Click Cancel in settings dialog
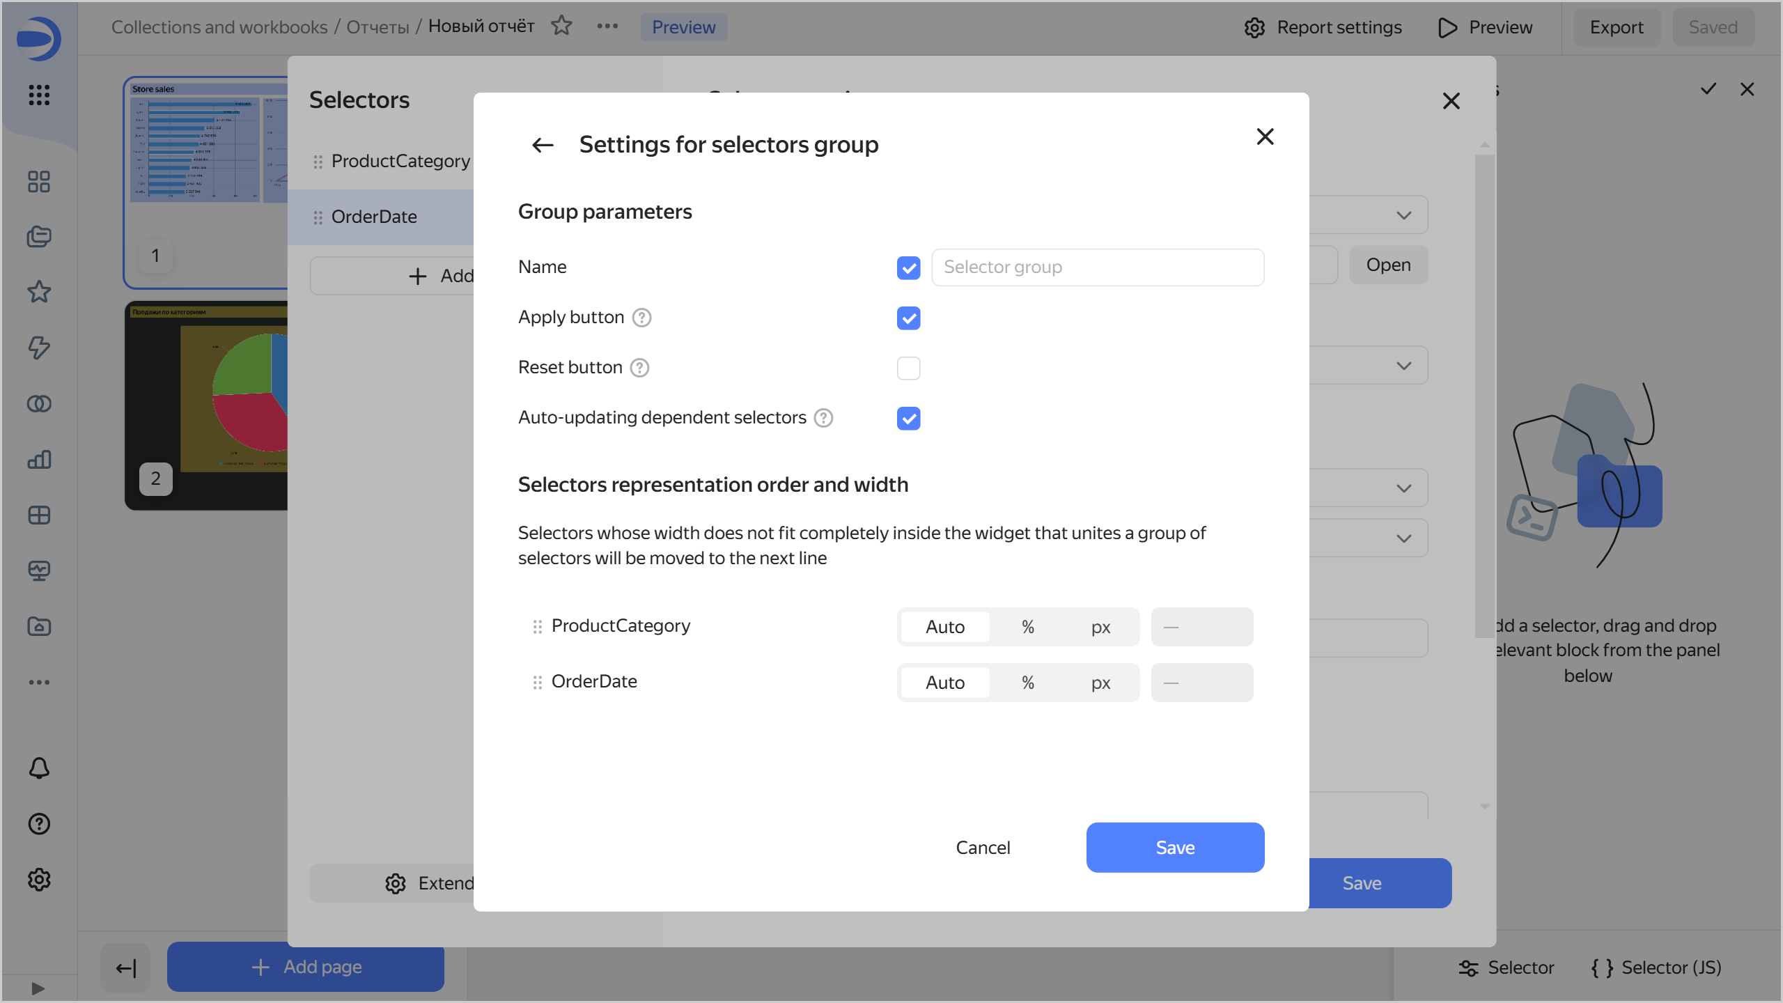This screenshot has height=1003, width=1783. tap(983, 848)
